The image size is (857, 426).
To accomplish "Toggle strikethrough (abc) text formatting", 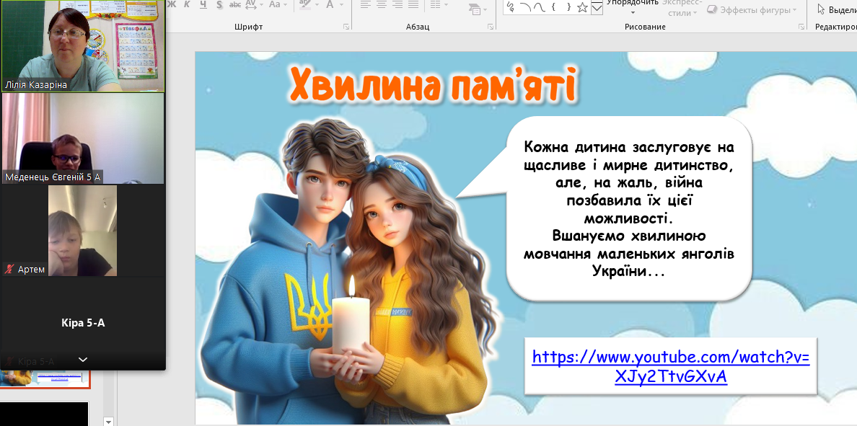I will 235,4.
